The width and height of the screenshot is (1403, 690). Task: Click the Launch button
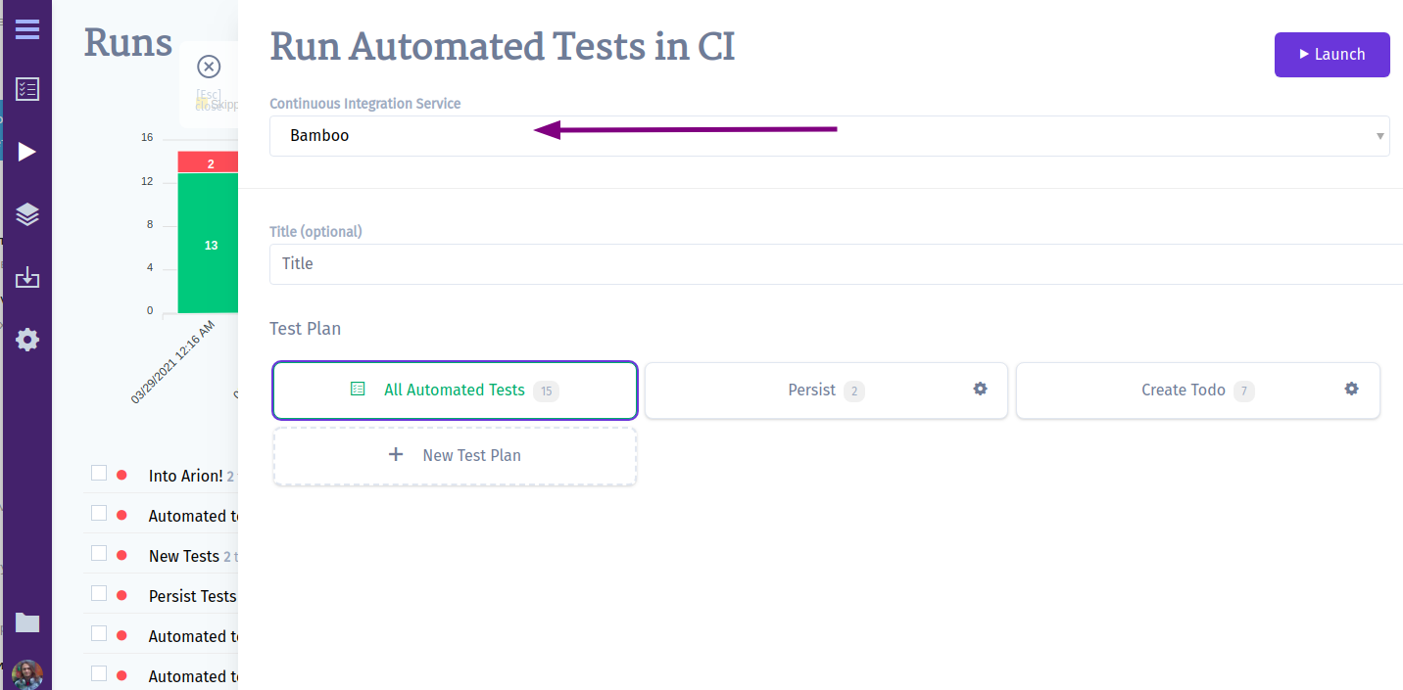[x=1331, y=55]
